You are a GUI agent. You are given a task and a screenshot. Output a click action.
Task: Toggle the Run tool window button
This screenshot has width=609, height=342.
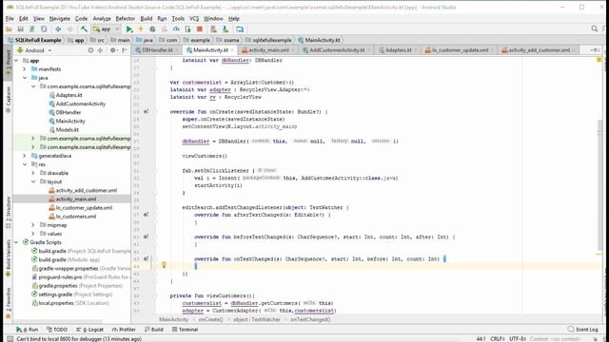(x=27, y=330)
